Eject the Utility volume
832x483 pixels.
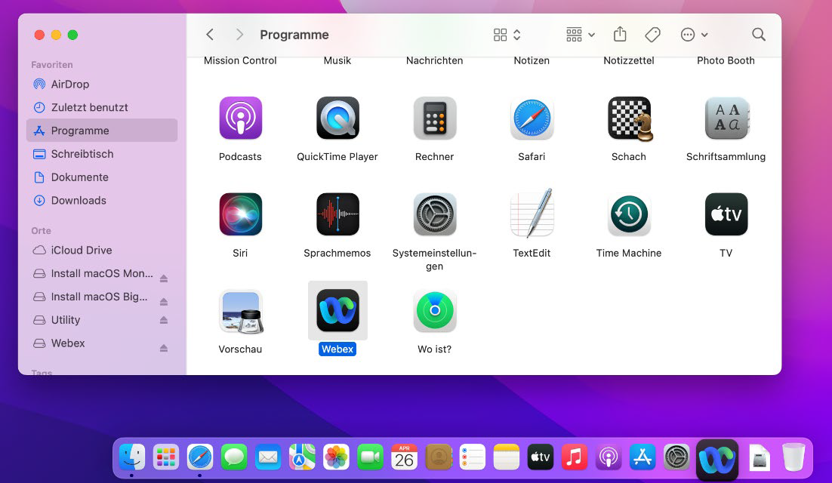pyautogui.click(x=164, y=320)
